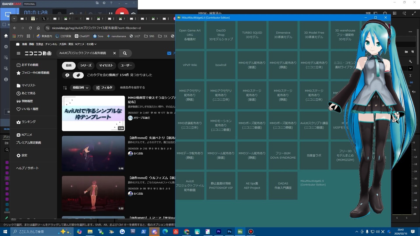This screenshot has width=420, height=236.
Task: Open the AviUtlスクリプト講座 tile
Action: click(x=314, y=125)
